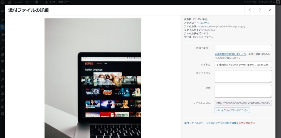Focus the 代替テキスト input field
The width and height of the screenshot is (281, 138).
pyautogui.click(x=243, y=48)
